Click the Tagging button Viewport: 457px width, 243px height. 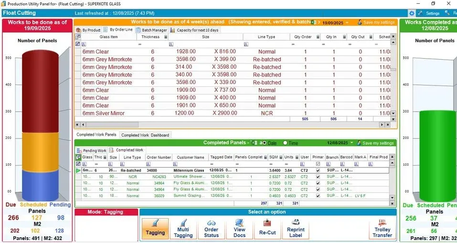[155, 229]
